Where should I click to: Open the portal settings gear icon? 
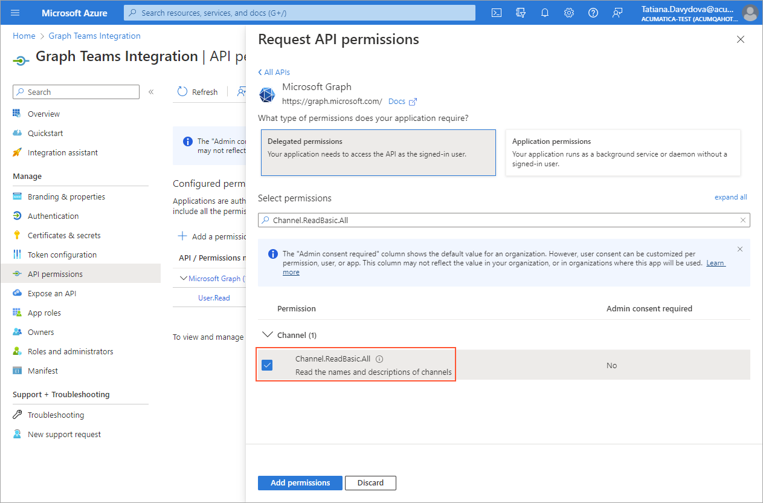tap(569, 13)
